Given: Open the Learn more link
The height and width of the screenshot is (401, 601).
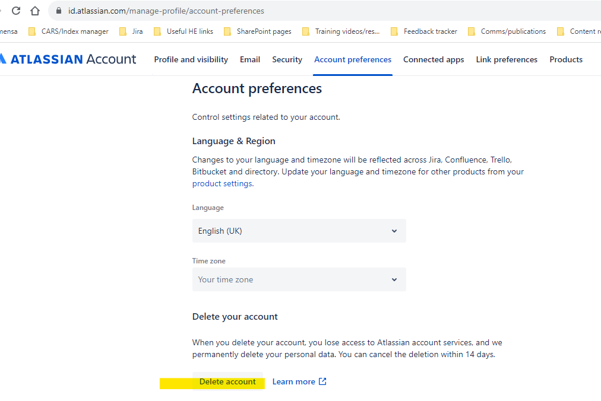Looking at the screenshot, I should 293,381.
